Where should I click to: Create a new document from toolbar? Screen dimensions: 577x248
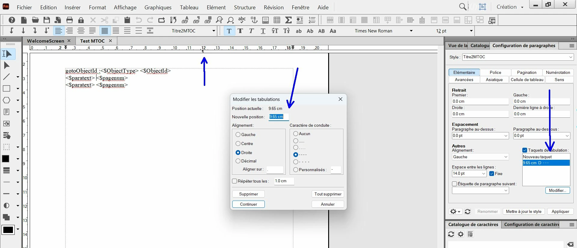point(24,20)
